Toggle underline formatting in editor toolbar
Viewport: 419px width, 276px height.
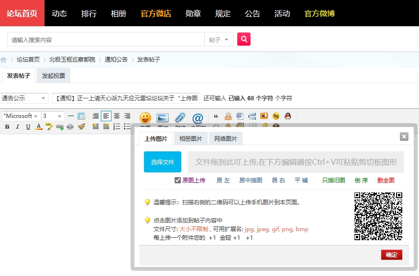pos(28,127)
